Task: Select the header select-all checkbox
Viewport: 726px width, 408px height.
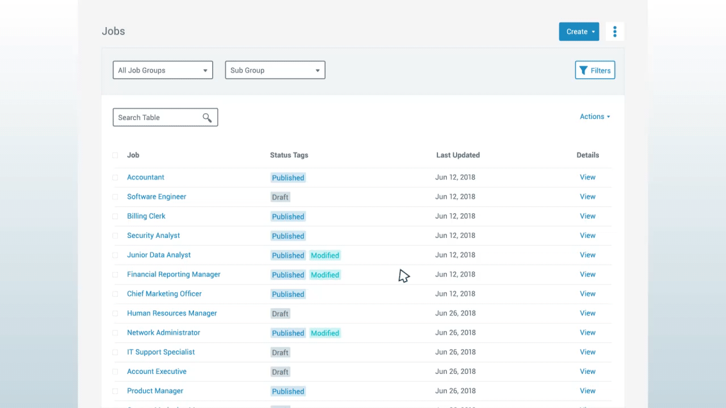Action: [115, 155]
